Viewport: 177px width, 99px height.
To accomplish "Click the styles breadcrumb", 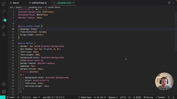I will tap(19, 7).
